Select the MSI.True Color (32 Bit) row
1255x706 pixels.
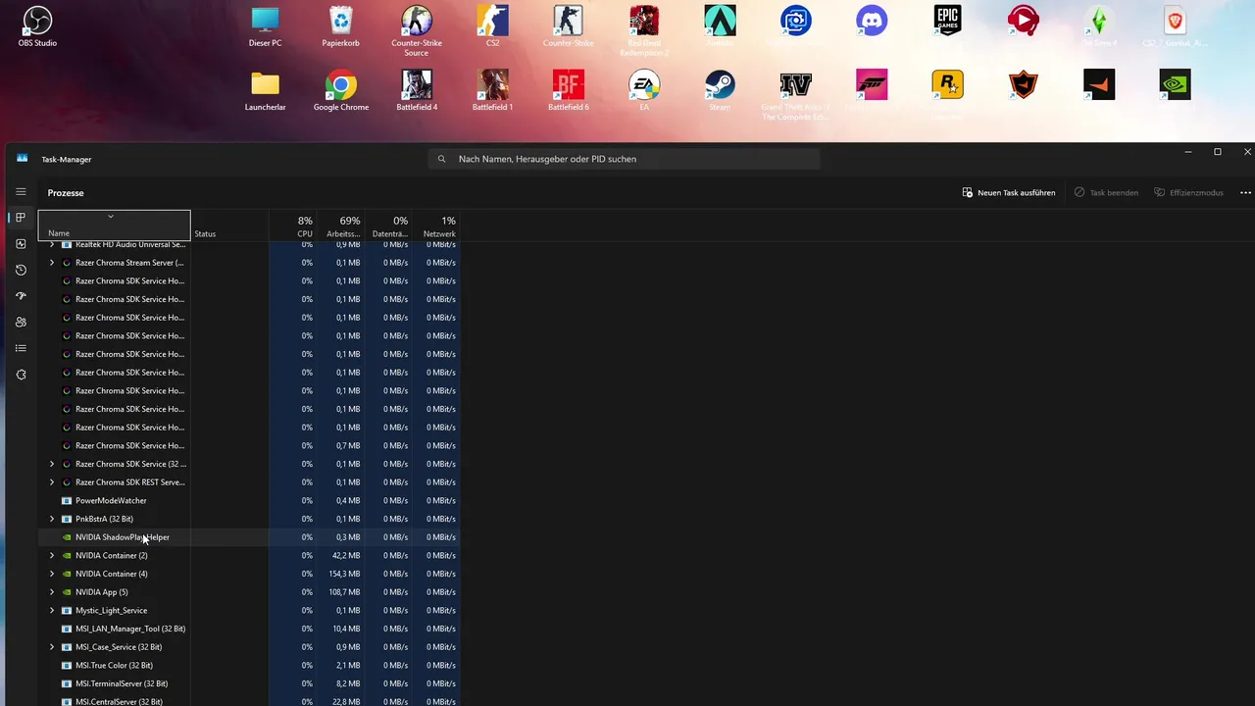click(x=249, y=665)
